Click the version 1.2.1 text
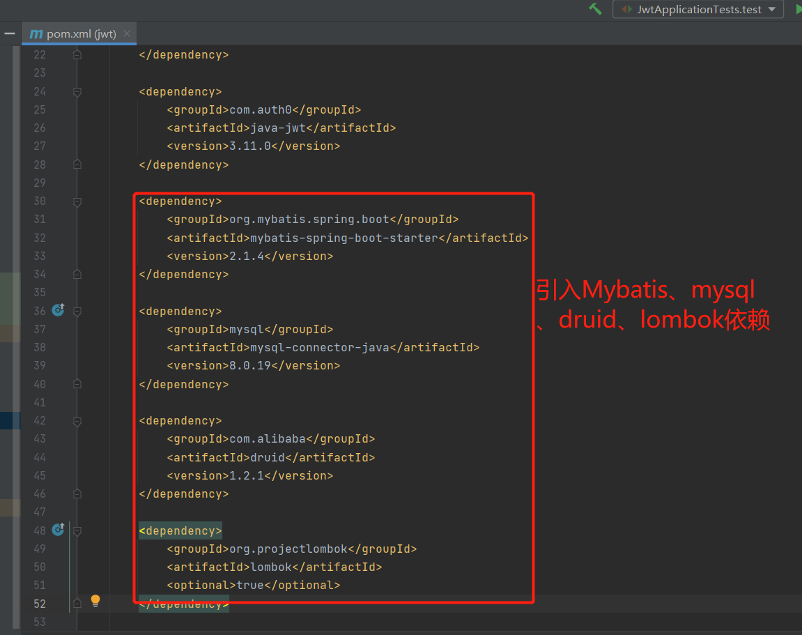This screenshot has height=635, width=802. click(x=247, y=476)
